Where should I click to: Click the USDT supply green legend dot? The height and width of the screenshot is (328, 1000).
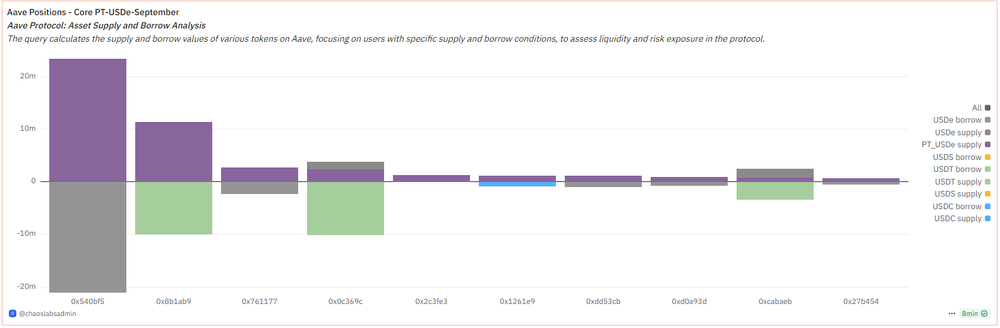[x=988, y=182]
